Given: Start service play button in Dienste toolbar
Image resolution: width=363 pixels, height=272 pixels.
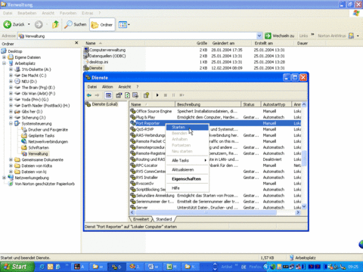Looking at the screenshot, I should (x=157, y=95).
